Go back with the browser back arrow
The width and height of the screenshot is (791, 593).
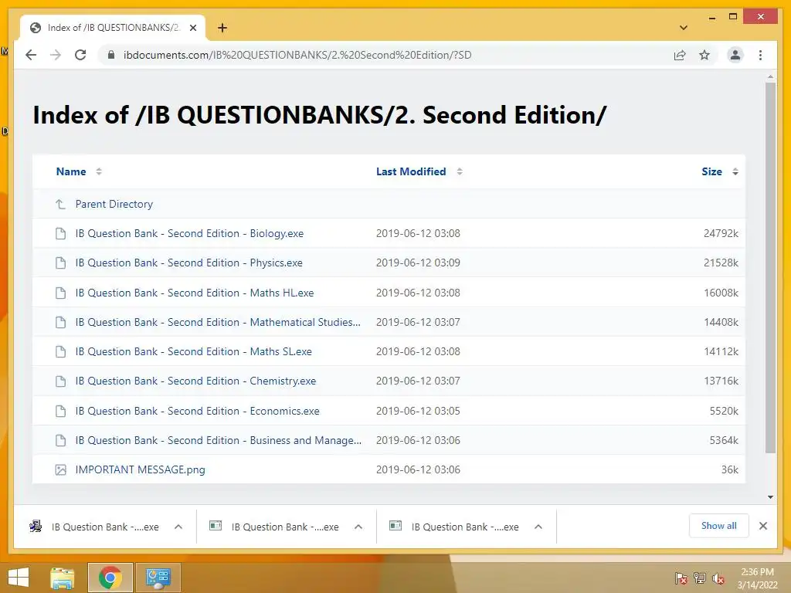click(x=31, y=55)
